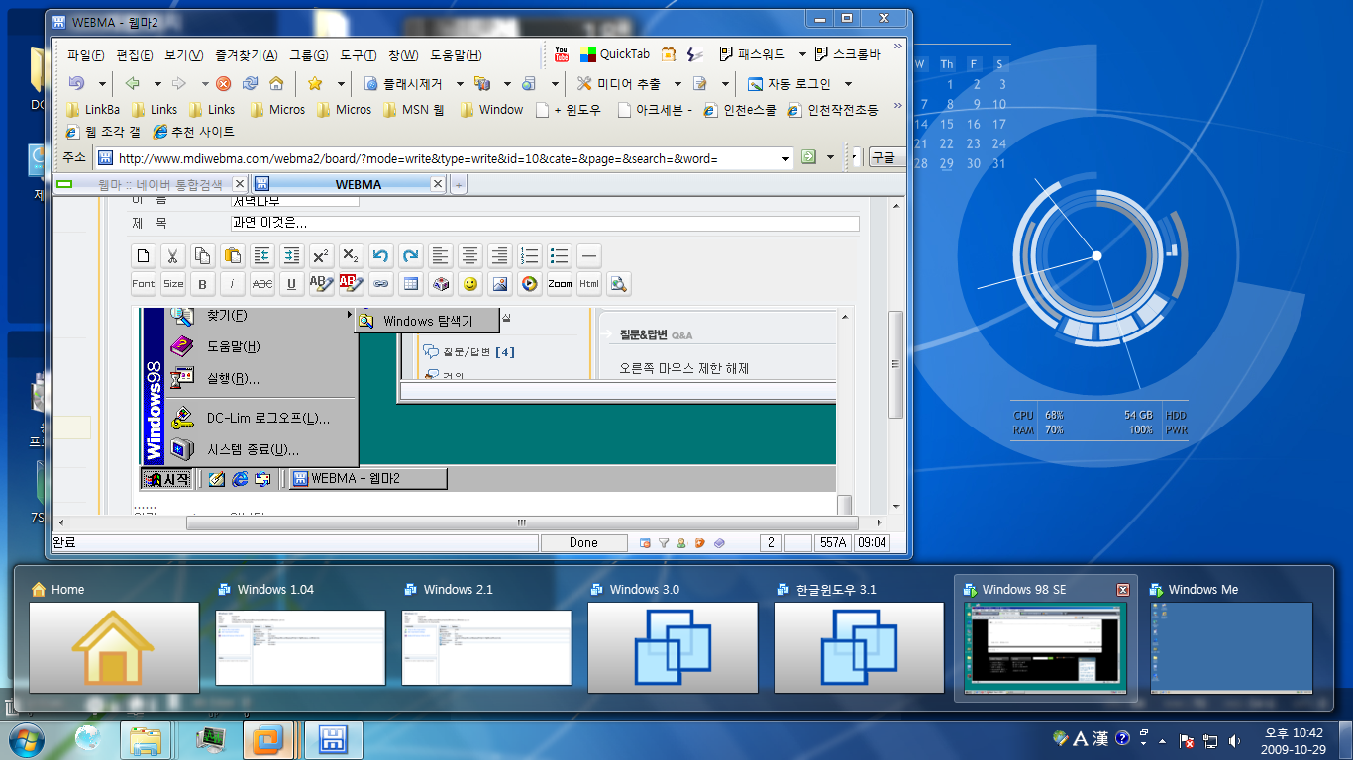Expand the address bar URL history dropdown
Viewport: 1353px width, 760px height.
click(785, 158)
